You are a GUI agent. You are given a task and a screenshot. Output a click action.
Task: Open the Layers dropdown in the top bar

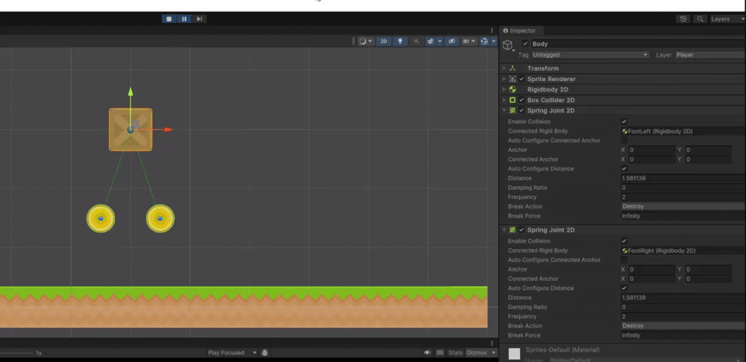pyautogui.click(x=727, y=19)
